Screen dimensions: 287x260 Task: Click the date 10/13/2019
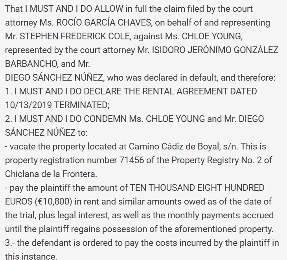pyautogui.click(x=28, y=105)
